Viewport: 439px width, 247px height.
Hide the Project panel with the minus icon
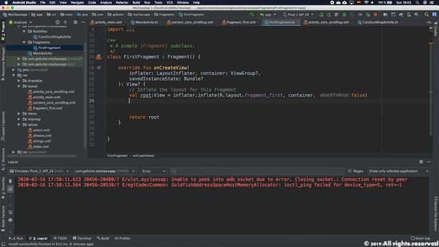(x=83, y=22)
